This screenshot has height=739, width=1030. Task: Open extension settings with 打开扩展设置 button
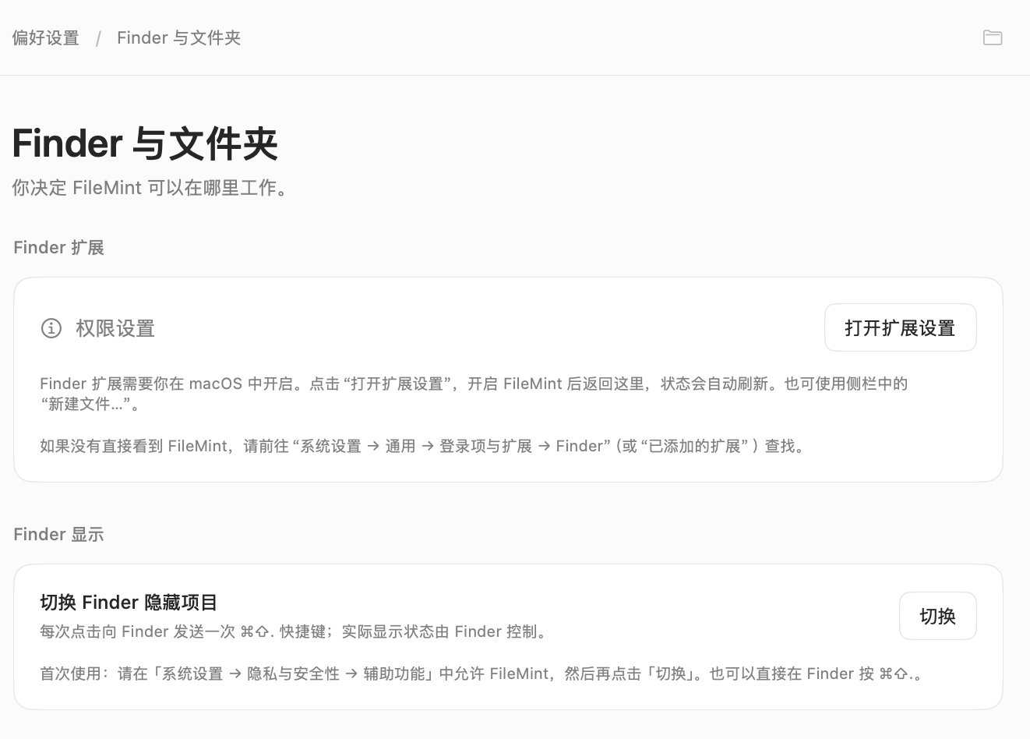(x=900, y=327)
